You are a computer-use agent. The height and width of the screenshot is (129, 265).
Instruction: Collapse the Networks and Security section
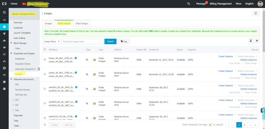point(11,79)
